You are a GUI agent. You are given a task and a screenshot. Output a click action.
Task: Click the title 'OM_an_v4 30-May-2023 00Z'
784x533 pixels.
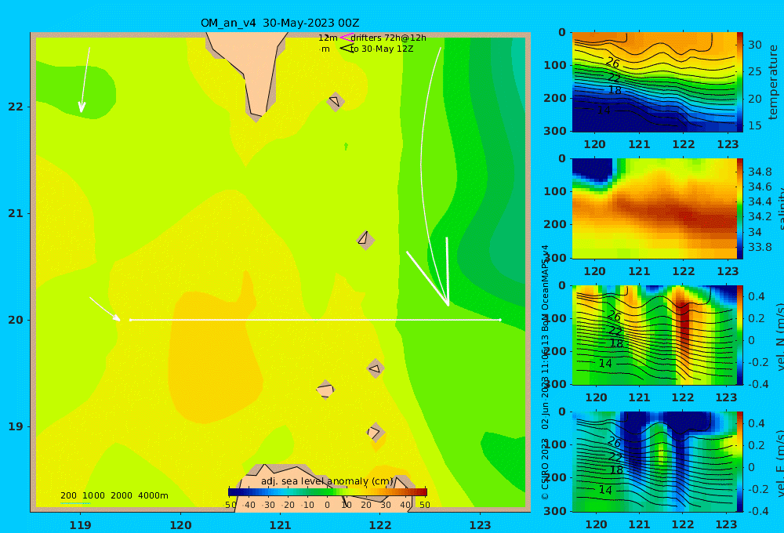coord(280,23)
